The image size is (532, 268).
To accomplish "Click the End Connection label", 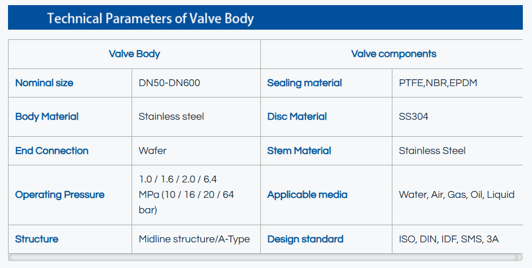I will point(51,151).
